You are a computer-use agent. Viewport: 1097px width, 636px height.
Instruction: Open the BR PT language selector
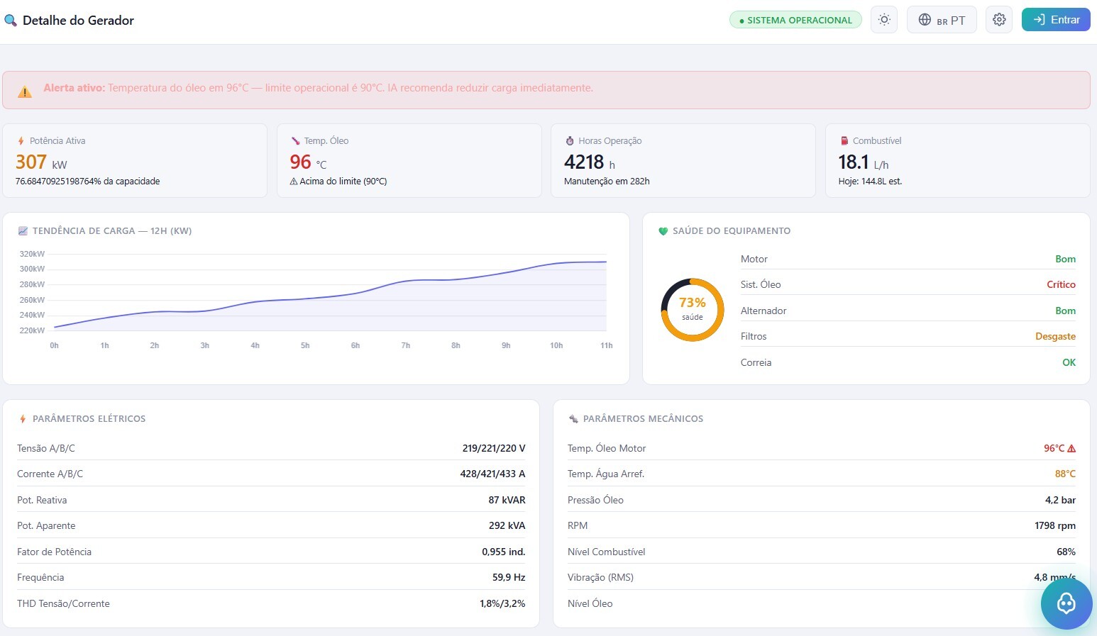coord(942,20)
